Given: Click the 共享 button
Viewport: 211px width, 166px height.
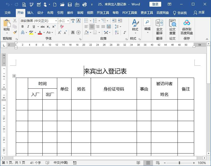Looking at the screenshot, I should tap(201, 12).
